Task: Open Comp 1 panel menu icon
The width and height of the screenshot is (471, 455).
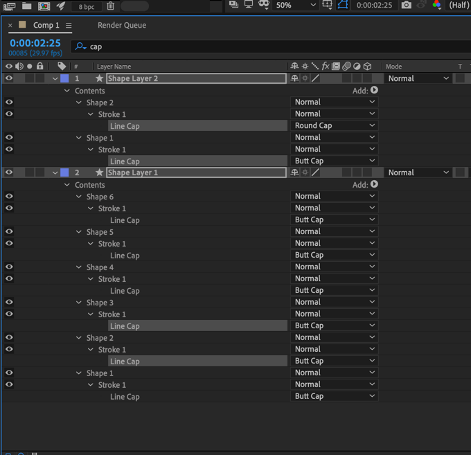Action: pos(69,26)
